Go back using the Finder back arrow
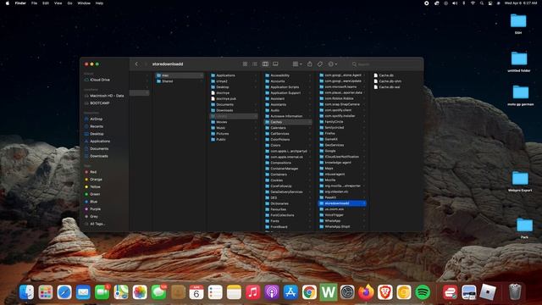 pos(136,64)
